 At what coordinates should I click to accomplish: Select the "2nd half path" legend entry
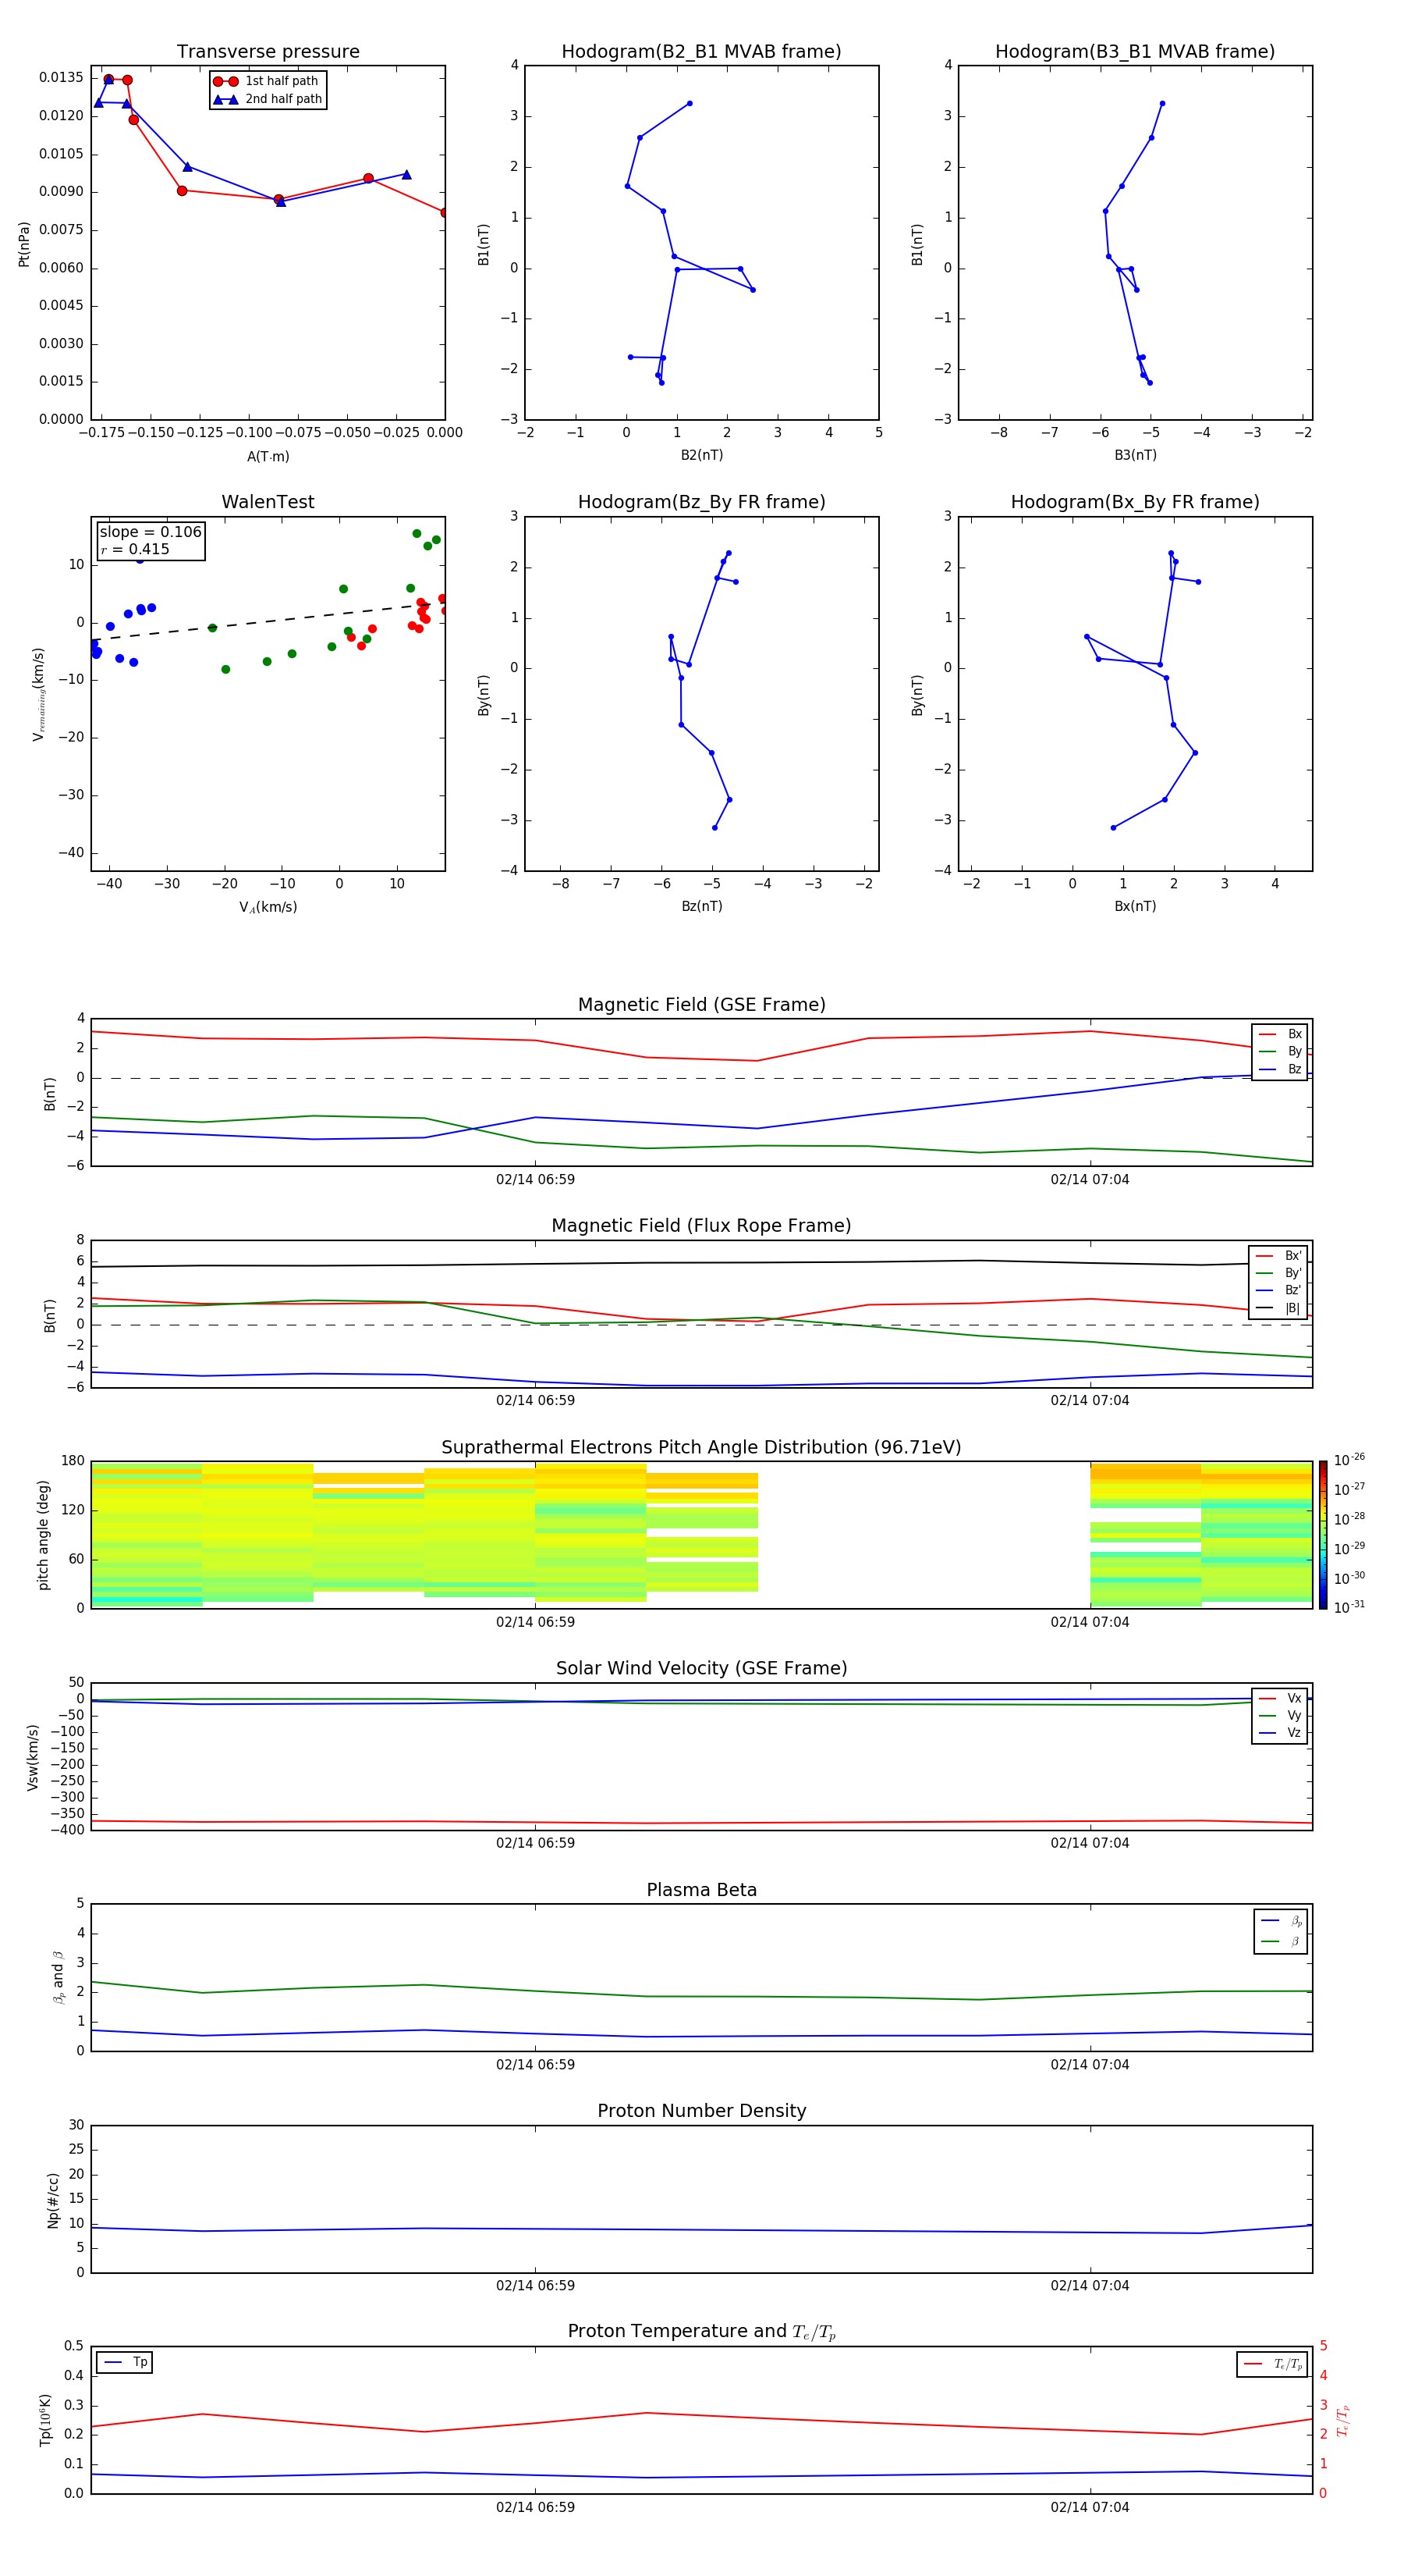point(268,99)
